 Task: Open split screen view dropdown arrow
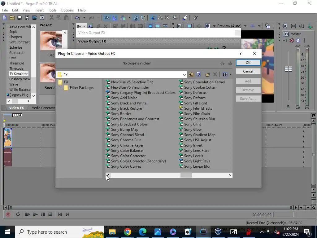pyautogui.click(x=214, y=26)
